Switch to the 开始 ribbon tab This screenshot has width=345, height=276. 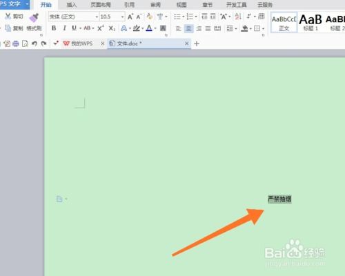[x=46, y=5]
